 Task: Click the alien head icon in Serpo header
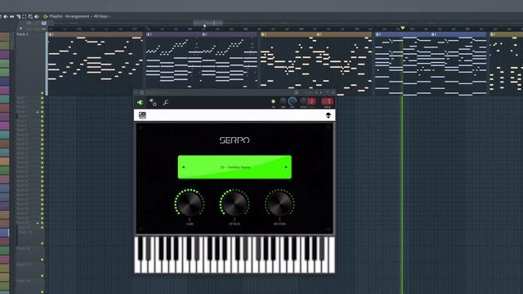(x=329, y=115)
